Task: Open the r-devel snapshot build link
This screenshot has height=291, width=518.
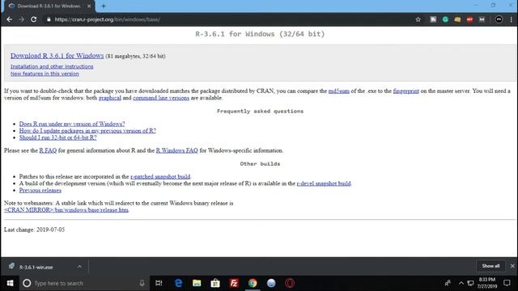Action: click(x=324, y=183)
